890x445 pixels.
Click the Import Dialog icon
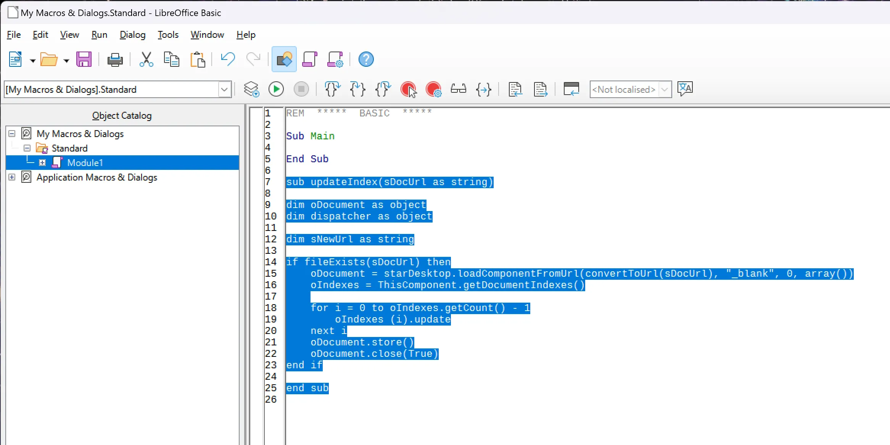[571, 89]
